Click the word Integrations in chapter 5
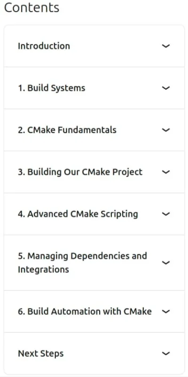 pos(43,270)
